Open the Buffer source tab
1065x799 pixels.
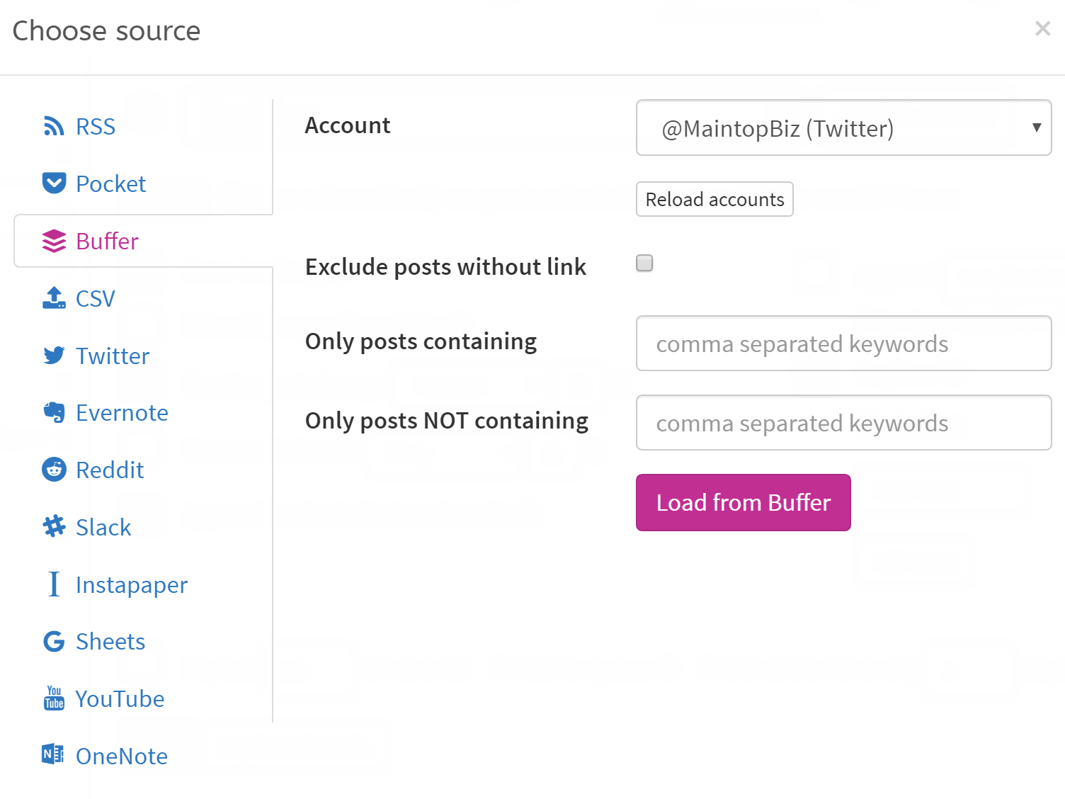(143, 241)
